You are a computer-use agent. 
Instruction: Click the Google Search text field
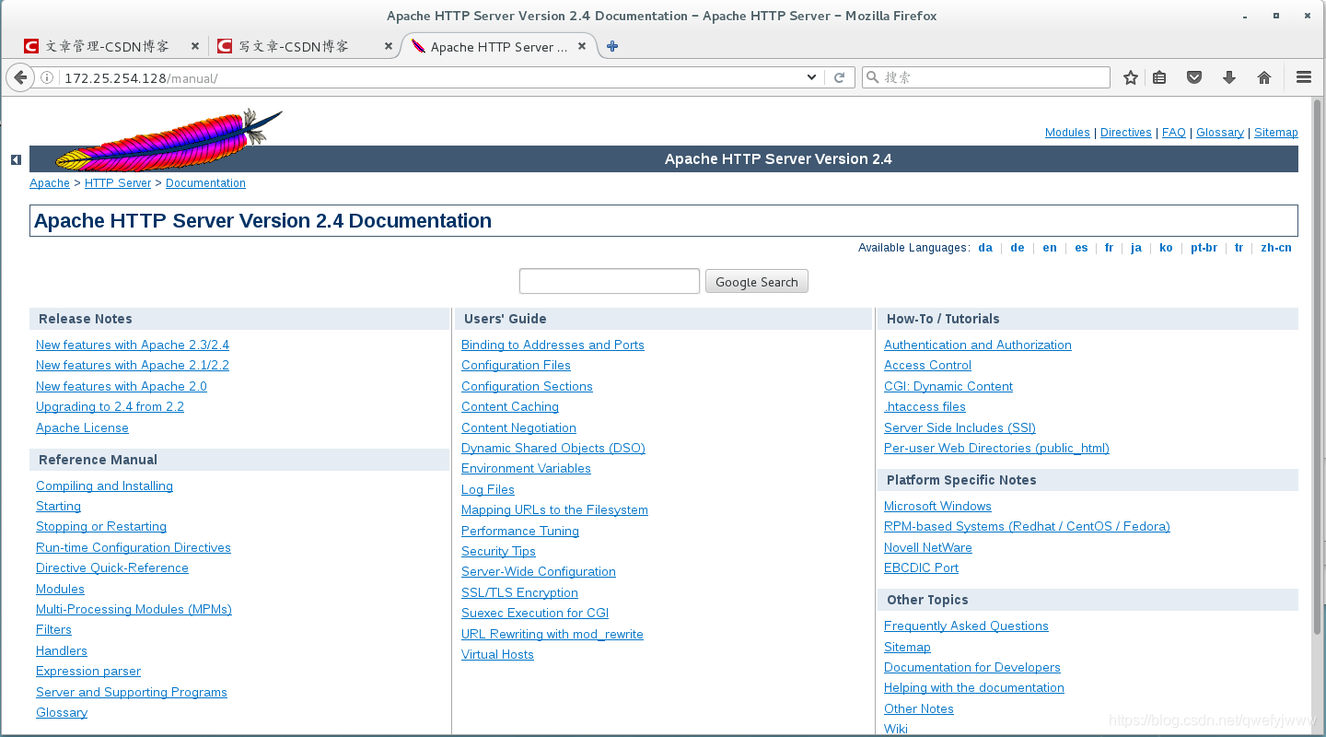[x=610, y=281]
